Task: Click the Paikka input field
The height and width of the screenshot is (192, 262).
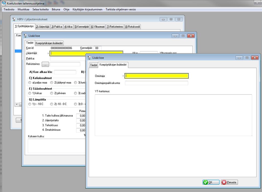Action: (68, 59)
